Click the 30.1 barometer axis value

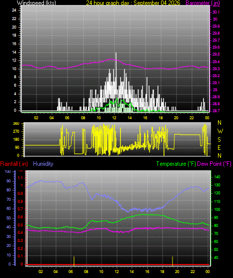(216, 12)
